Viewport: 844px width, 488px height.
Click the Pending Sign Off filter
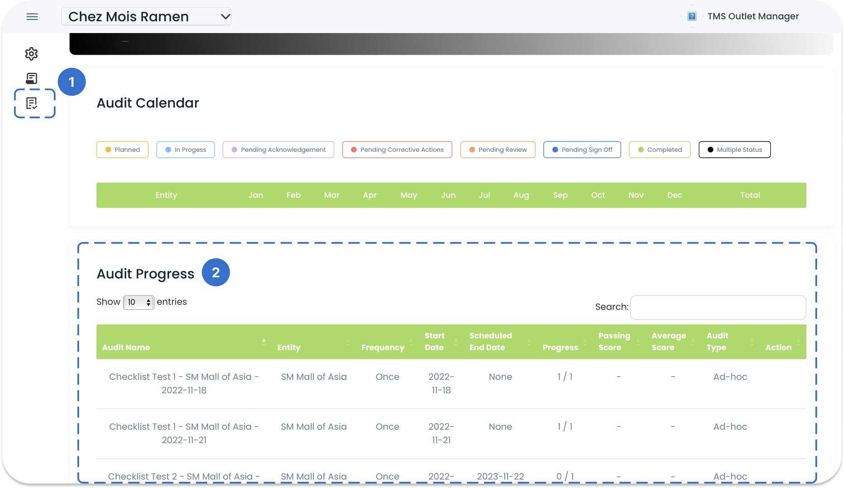(582, 150)
